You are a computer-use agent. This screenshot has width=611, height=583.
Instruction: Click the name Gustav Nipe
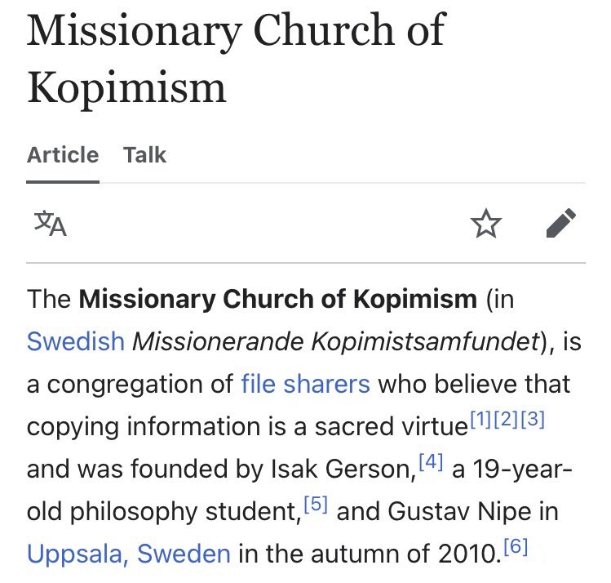(459, 511)
